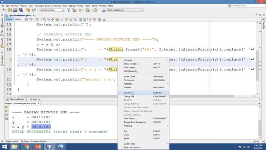
Task: Open the File menu
Action: [x=2, y=6]
